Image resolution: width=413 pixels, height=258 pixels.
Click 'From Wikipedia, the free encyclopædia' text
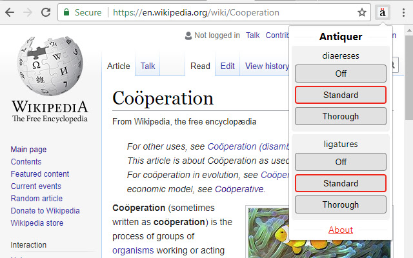click(184, 122)
